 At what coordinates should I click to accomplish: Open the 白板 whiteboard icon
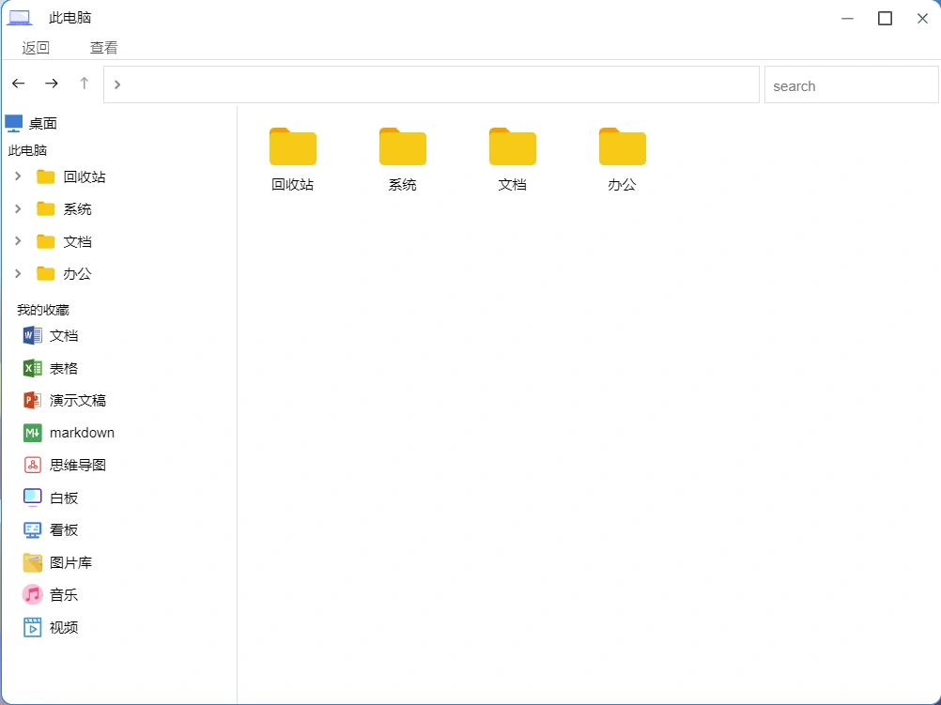(x=33, y=498)
